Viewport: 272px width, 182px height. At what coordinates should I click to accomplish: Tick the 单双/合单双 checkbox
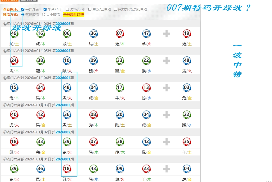coord(90,9)
